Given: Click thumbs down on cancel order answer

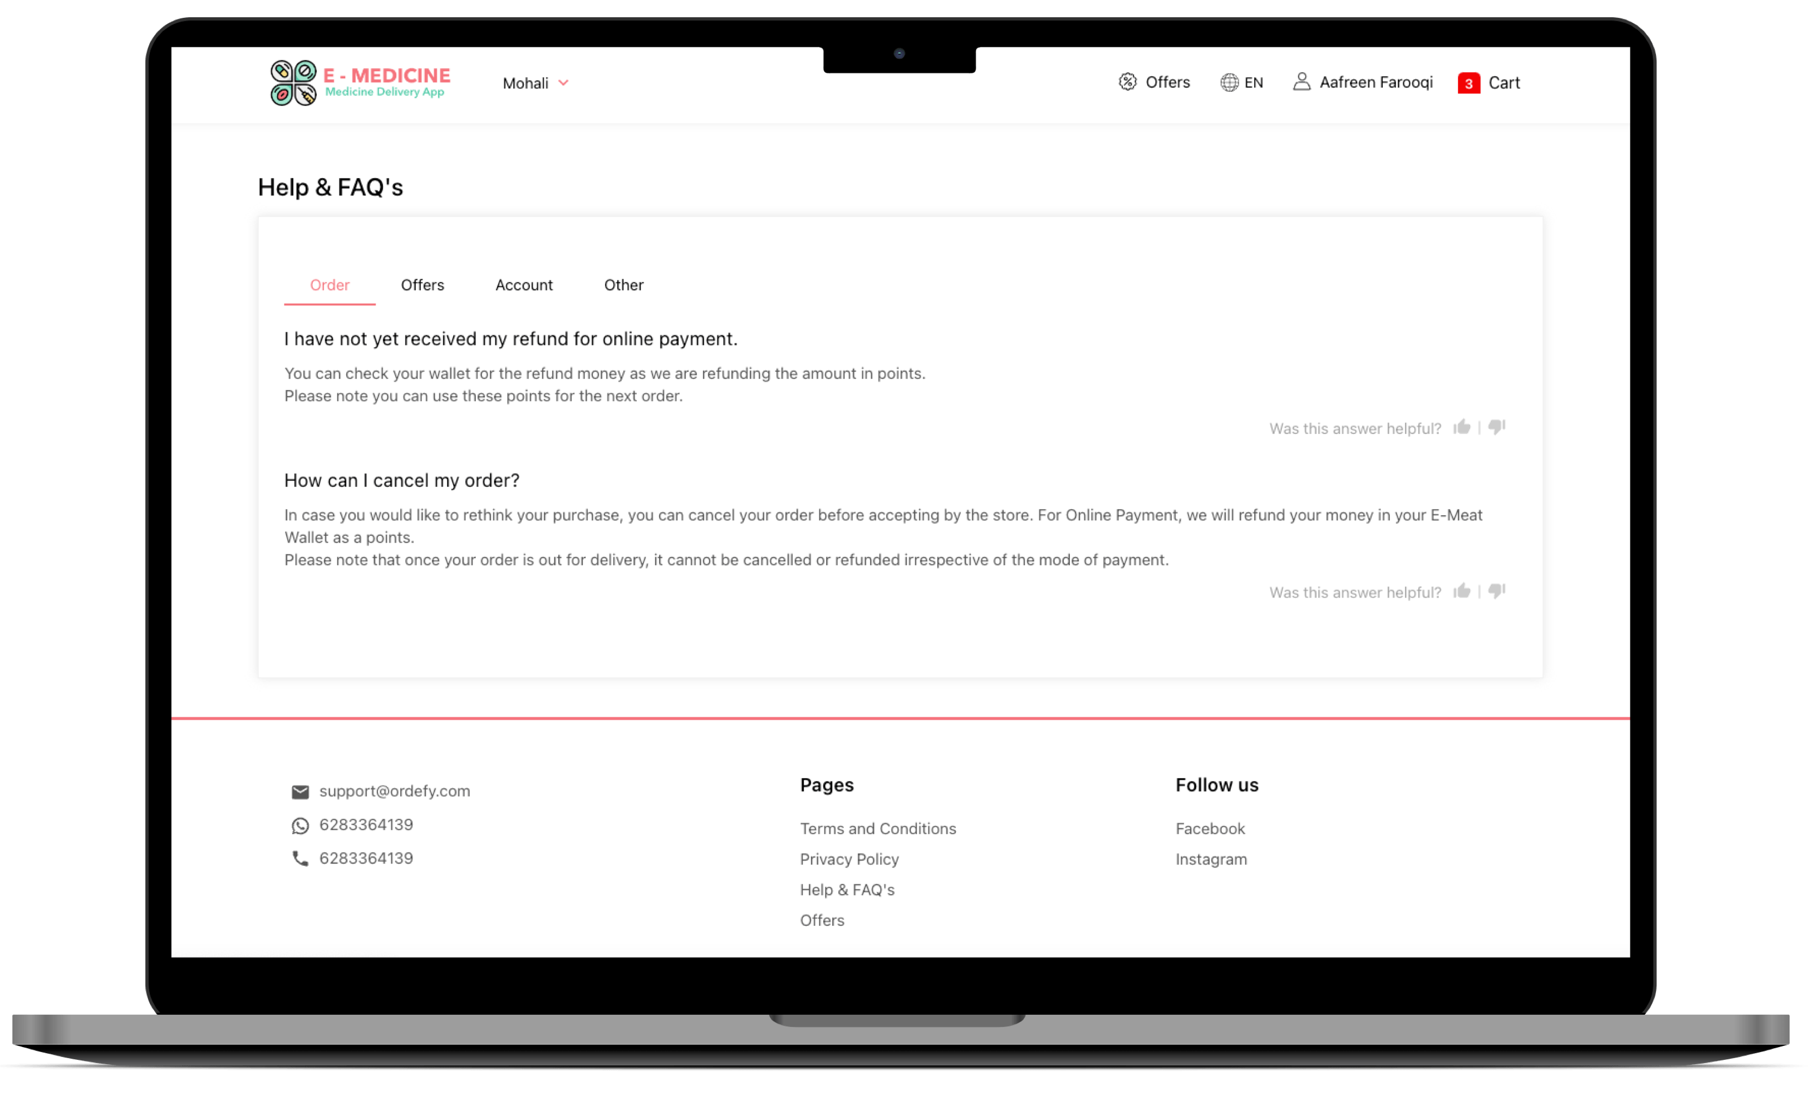Looking at the screenshot, I should [1497, 591].
